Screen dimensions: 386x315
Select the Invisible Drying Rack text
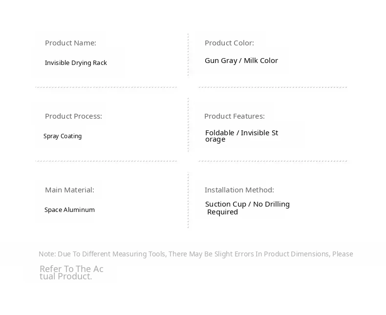click(x=76, y=63)
